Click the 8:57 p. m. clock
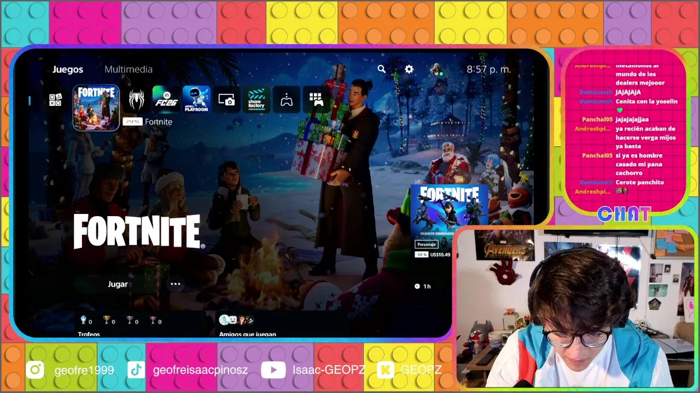Viewport: 700px width, 393px height. point(489,69)
